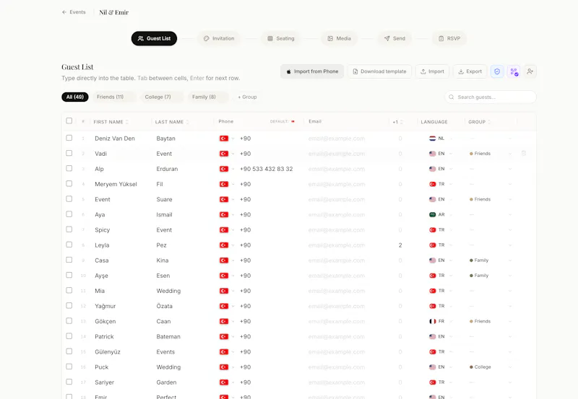Click the Turkish flag in Alp row

click(224, 169)
